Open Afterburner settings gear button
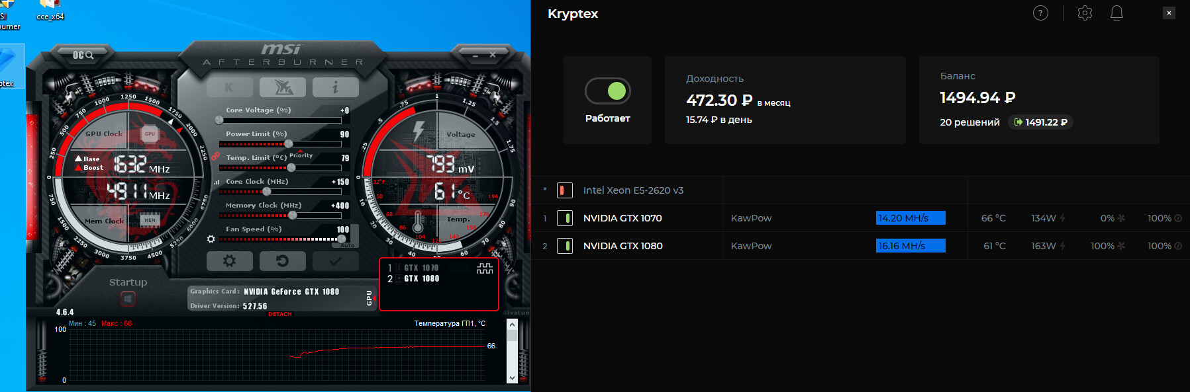The height and width of the screenshot is (392, 1190). [229, 261]
